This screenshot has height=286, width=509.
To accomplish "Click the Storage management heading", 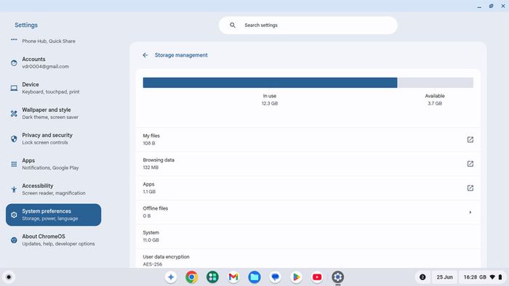I will pyautogui.click(x=181, y=55).
